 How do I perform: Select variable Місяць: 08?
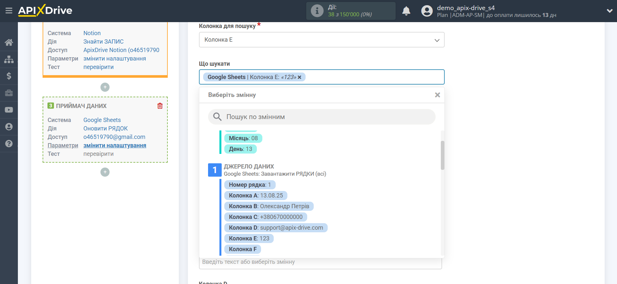coord(243,138)
